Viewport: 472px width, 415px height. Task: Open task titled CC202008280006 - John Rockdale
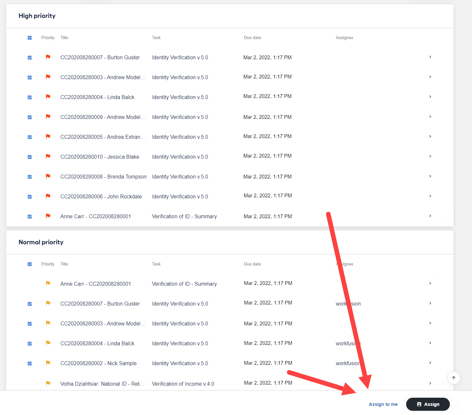(x=101, y=196)
